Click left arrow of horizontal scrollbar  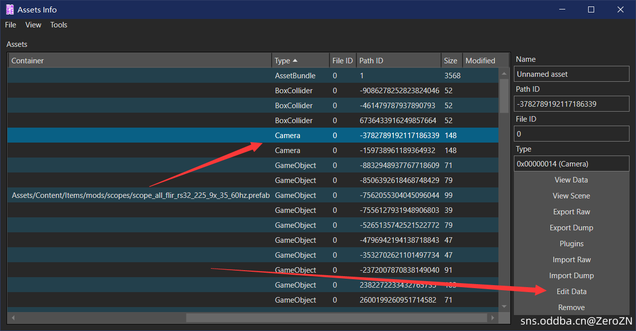point(13,318)
